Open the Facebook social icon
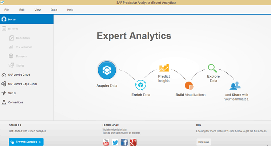Image resolution: width=271 pixels, height=146 pixels. point(124,142)
